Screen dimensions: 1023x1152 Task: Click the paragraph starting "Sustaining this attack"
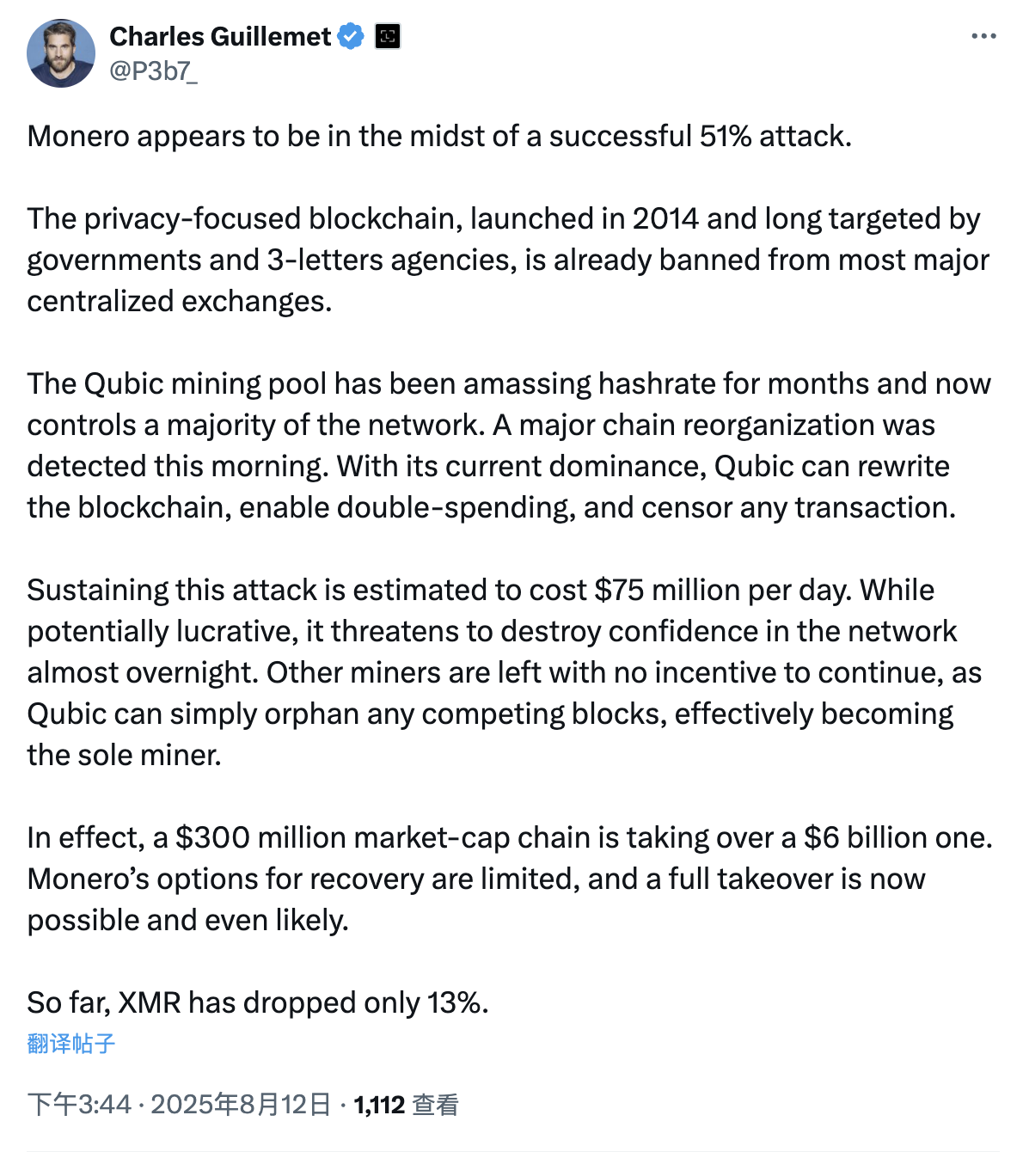click(505, 672)
